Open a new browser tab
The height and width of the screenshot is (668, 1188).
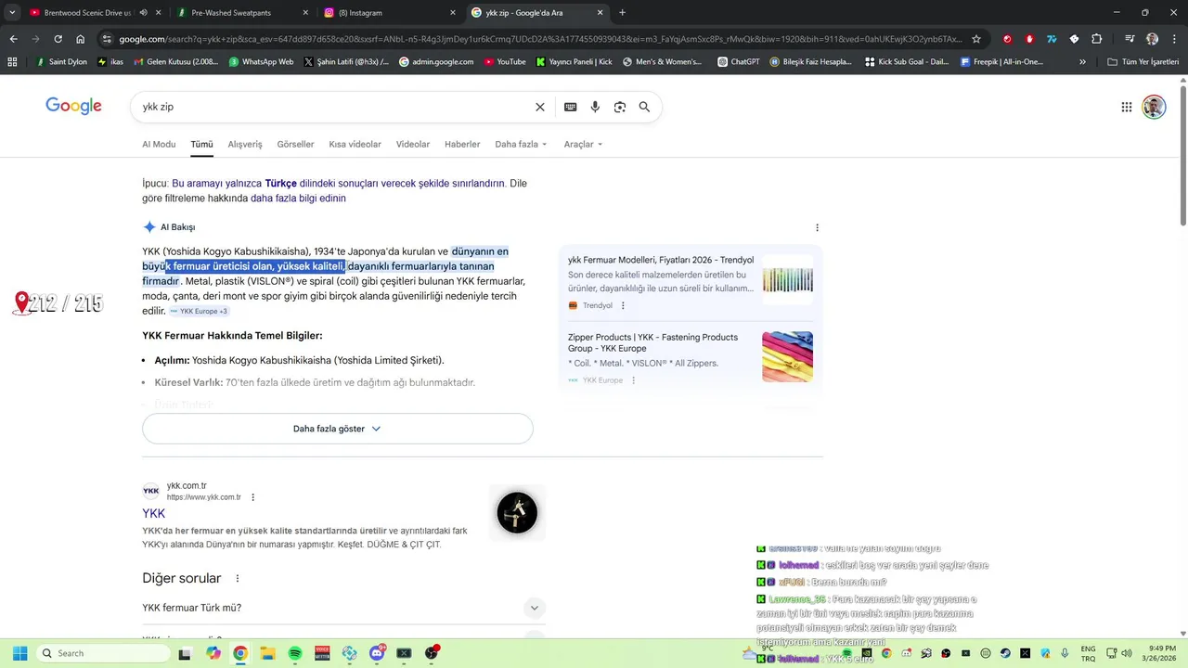point(622,13)
